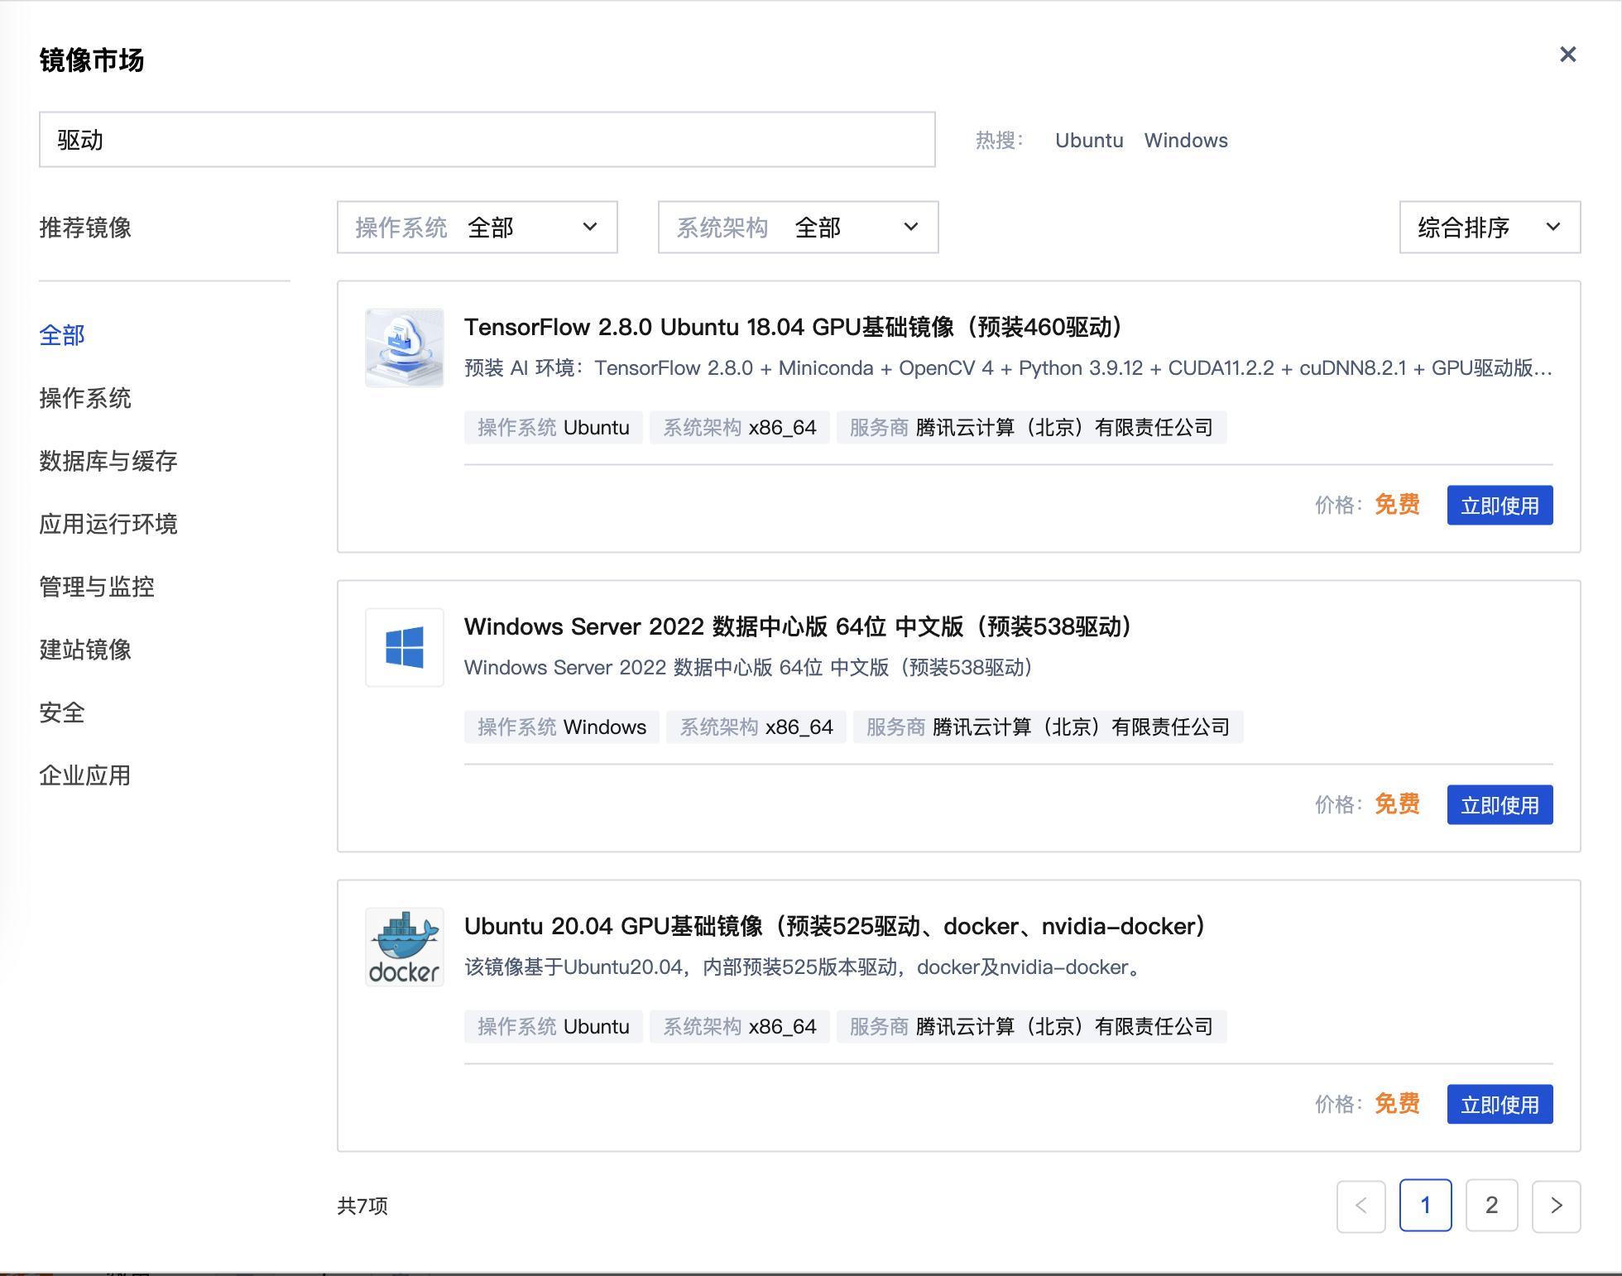Select the 建站镜像 category
This screenshot has height=1276, width=1622.
click(85, 650)
